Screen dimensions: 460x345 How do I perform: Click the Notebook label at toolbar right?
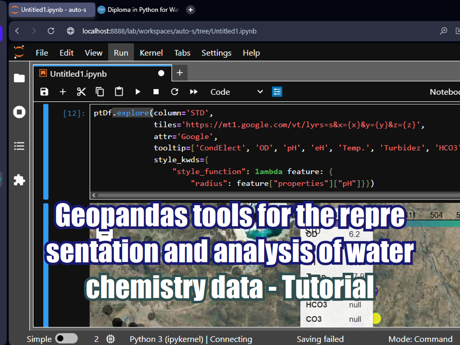pos(445,92)
